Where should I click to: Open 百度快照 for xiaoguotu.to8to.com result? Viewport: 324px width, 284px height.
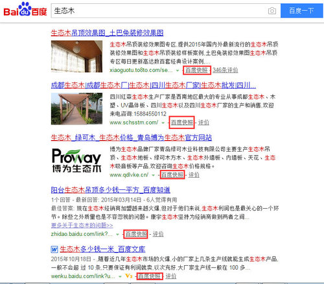click(196, 70)
